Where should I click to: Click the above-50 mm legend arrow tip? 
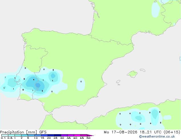[x=90, y=135]
